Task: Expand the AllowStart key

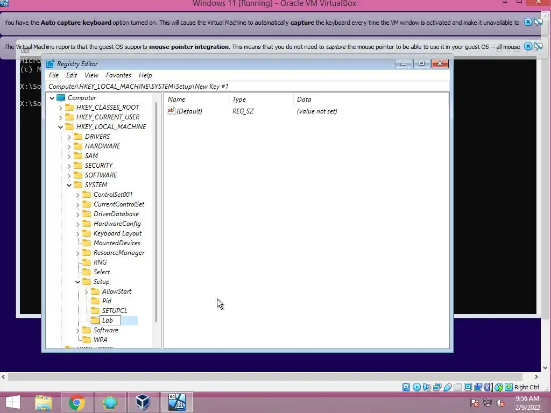Action: 86,292
